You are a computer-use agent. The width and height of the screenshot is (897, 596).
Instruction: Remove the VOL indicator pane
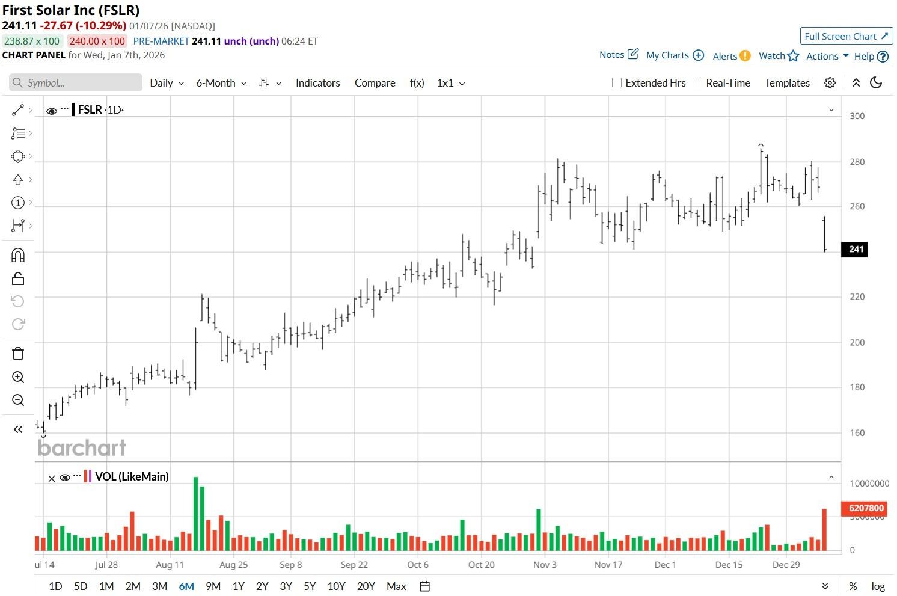[52, 478]
